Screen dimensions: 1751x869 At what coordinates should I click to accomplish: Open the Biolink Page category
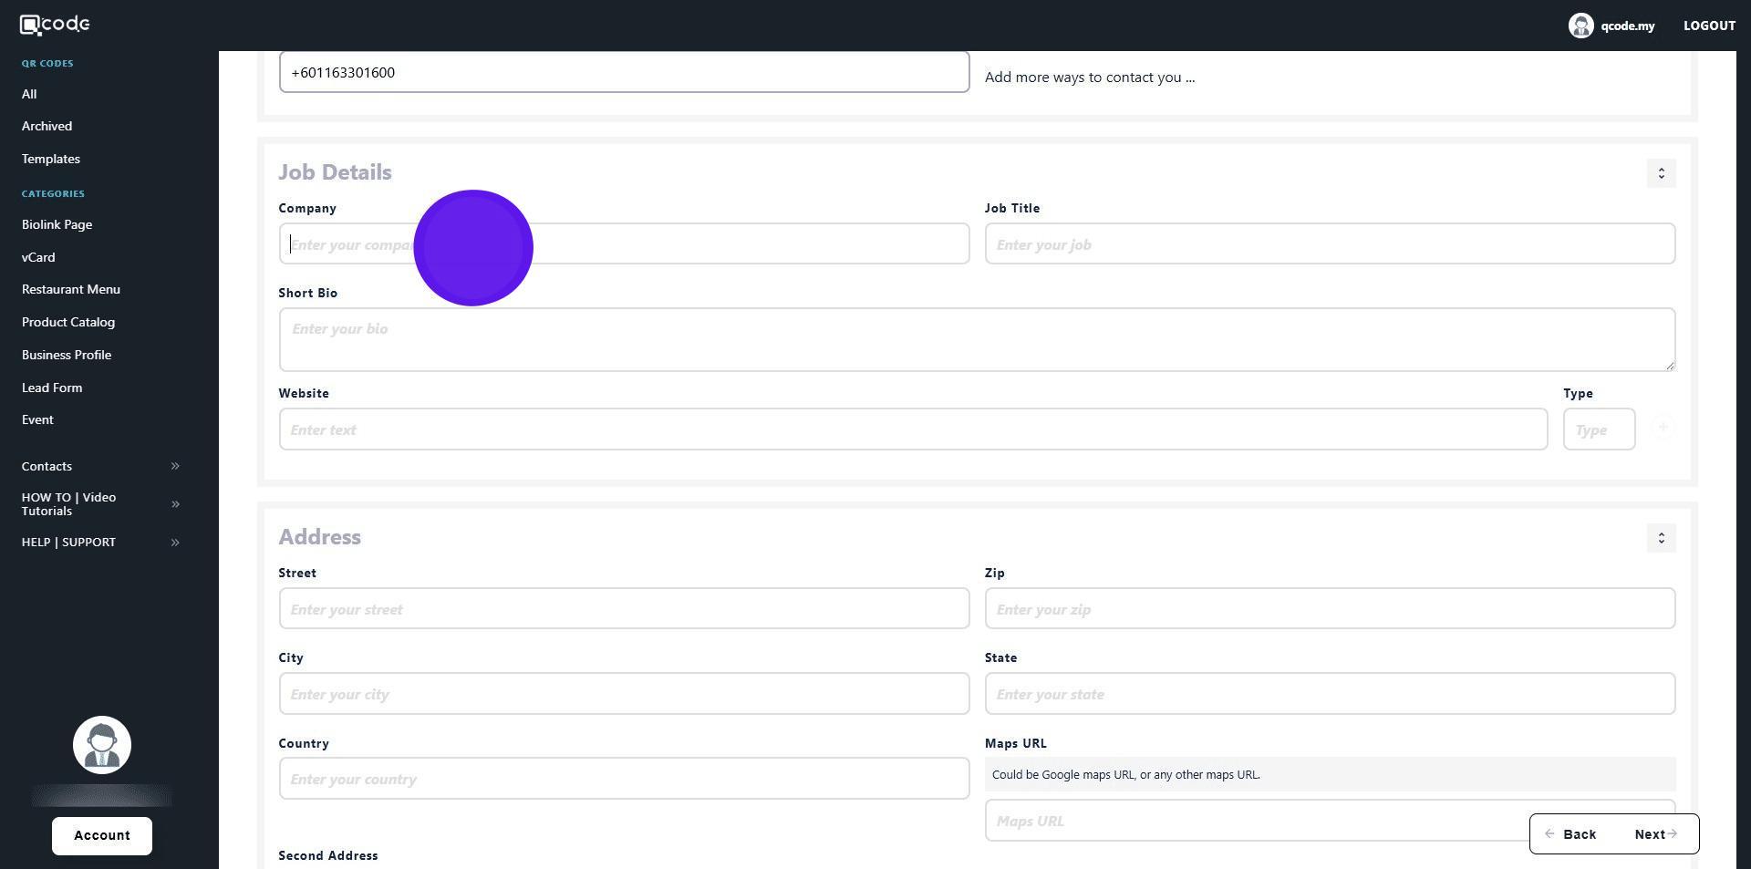point(57,224)
